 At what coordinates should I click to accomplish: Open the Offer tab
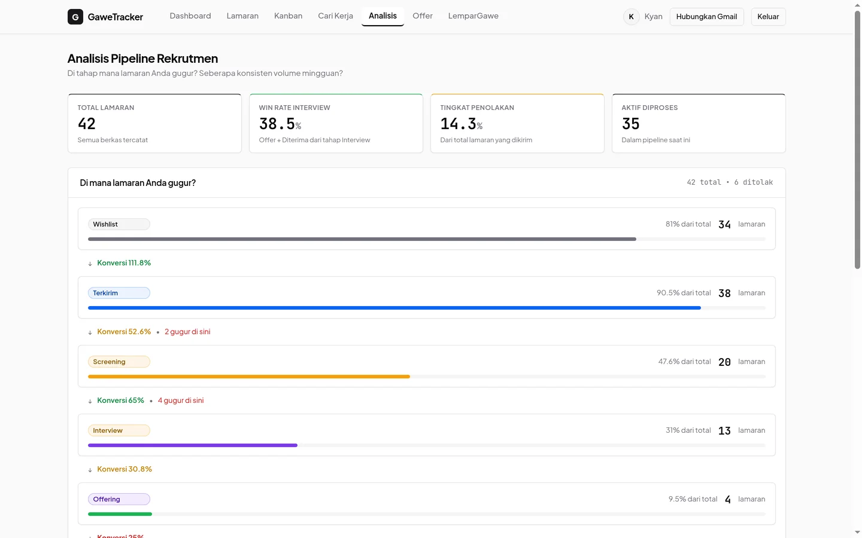pos(423,16)
